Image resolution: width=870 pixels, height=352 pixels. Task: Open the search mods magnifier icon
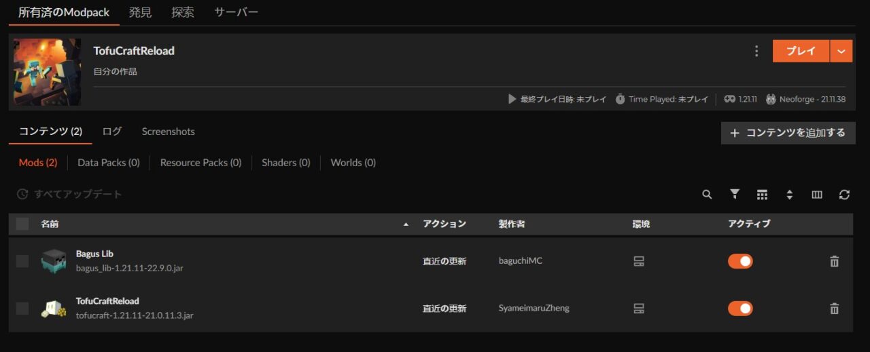point(707,195)
